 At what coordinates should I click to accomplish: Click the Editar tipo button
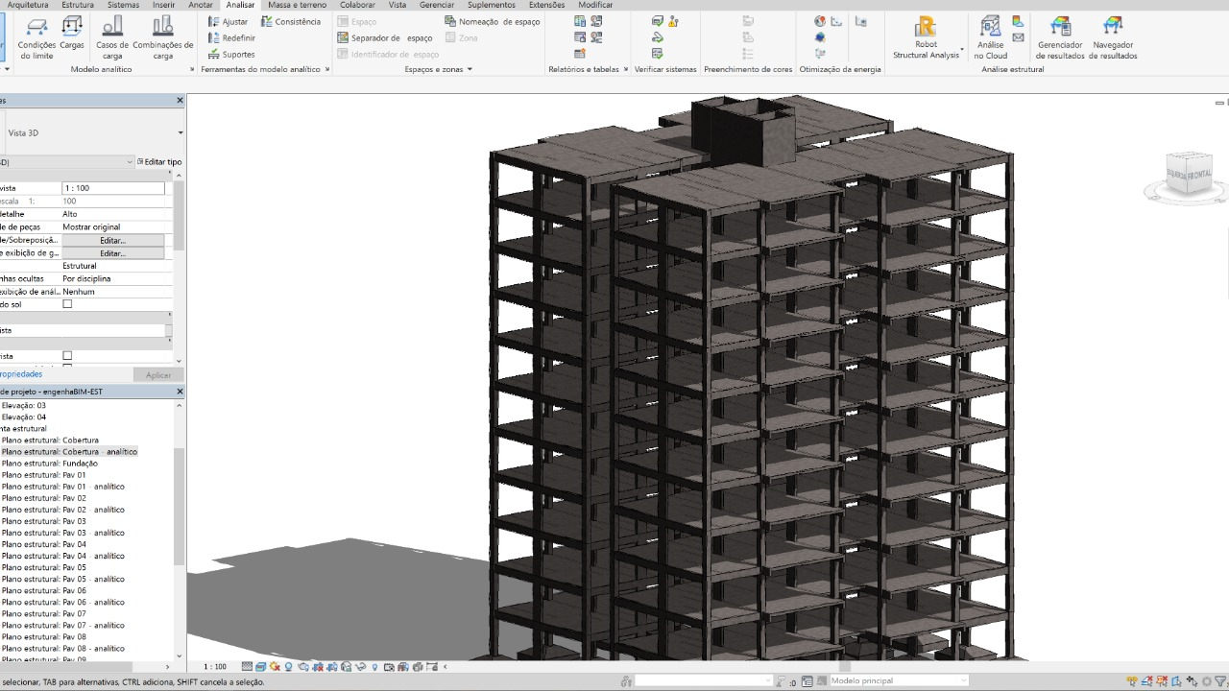tap(159, 162)
